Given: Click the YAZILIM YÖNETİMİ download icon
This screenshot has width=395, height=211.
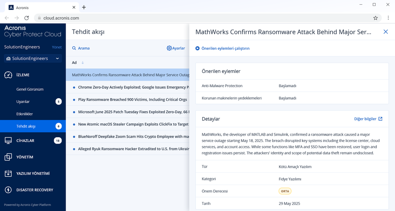Looking at the screenshot, I should 8,174.
